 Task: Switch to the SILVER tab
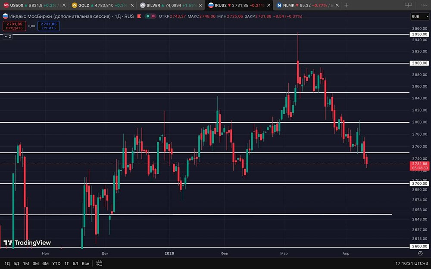click(x=170, y=5)
